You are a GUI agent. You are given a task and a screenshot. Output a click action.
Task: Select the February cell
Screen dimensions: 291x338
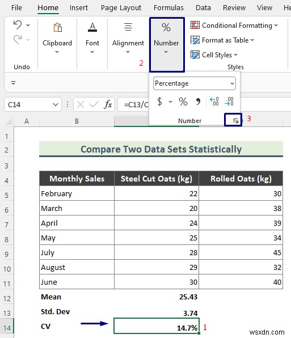(77, 193)
